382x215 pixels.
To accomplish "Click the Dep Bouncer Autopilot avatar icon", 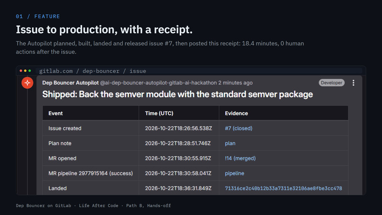I will tap(27, 83).
